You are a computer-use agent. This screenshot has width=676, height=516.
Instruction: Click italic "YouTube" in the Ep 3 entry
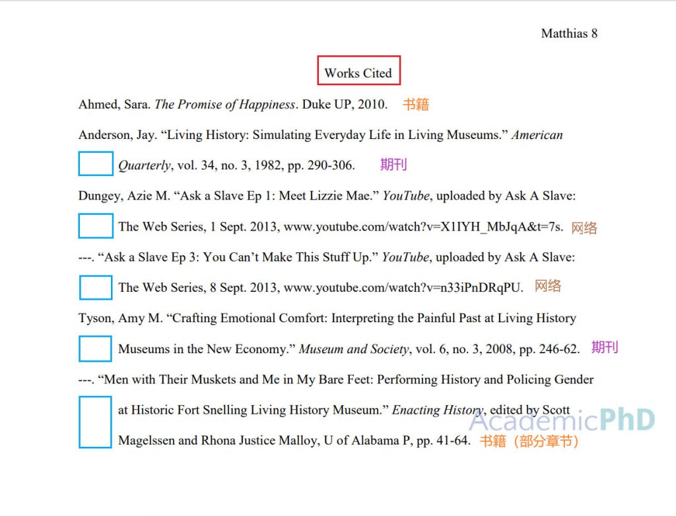tap(406, 258)
